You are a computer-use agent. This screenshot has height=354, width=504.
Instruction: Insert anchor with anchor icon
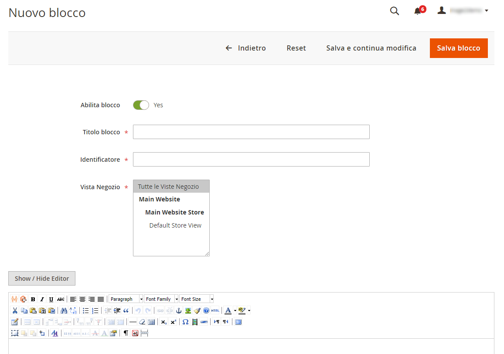(x=179, y=310)
